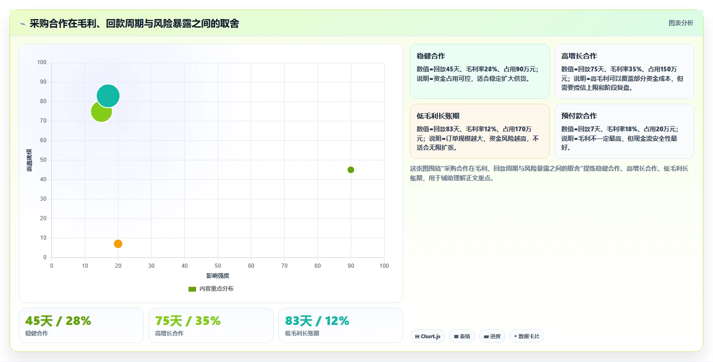Open the 稳健合作 info card
Image resolution: width=713 pixels, height=362 pixels.
(x=479, y=71)
